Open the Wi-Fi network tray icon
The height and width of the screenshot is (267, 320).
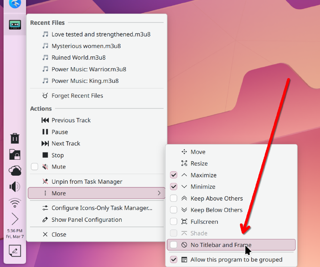[15, 203]
